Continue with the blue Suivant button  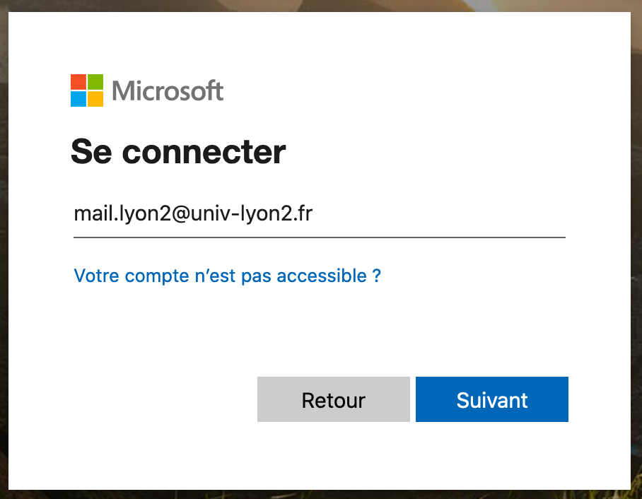[491, 399]
